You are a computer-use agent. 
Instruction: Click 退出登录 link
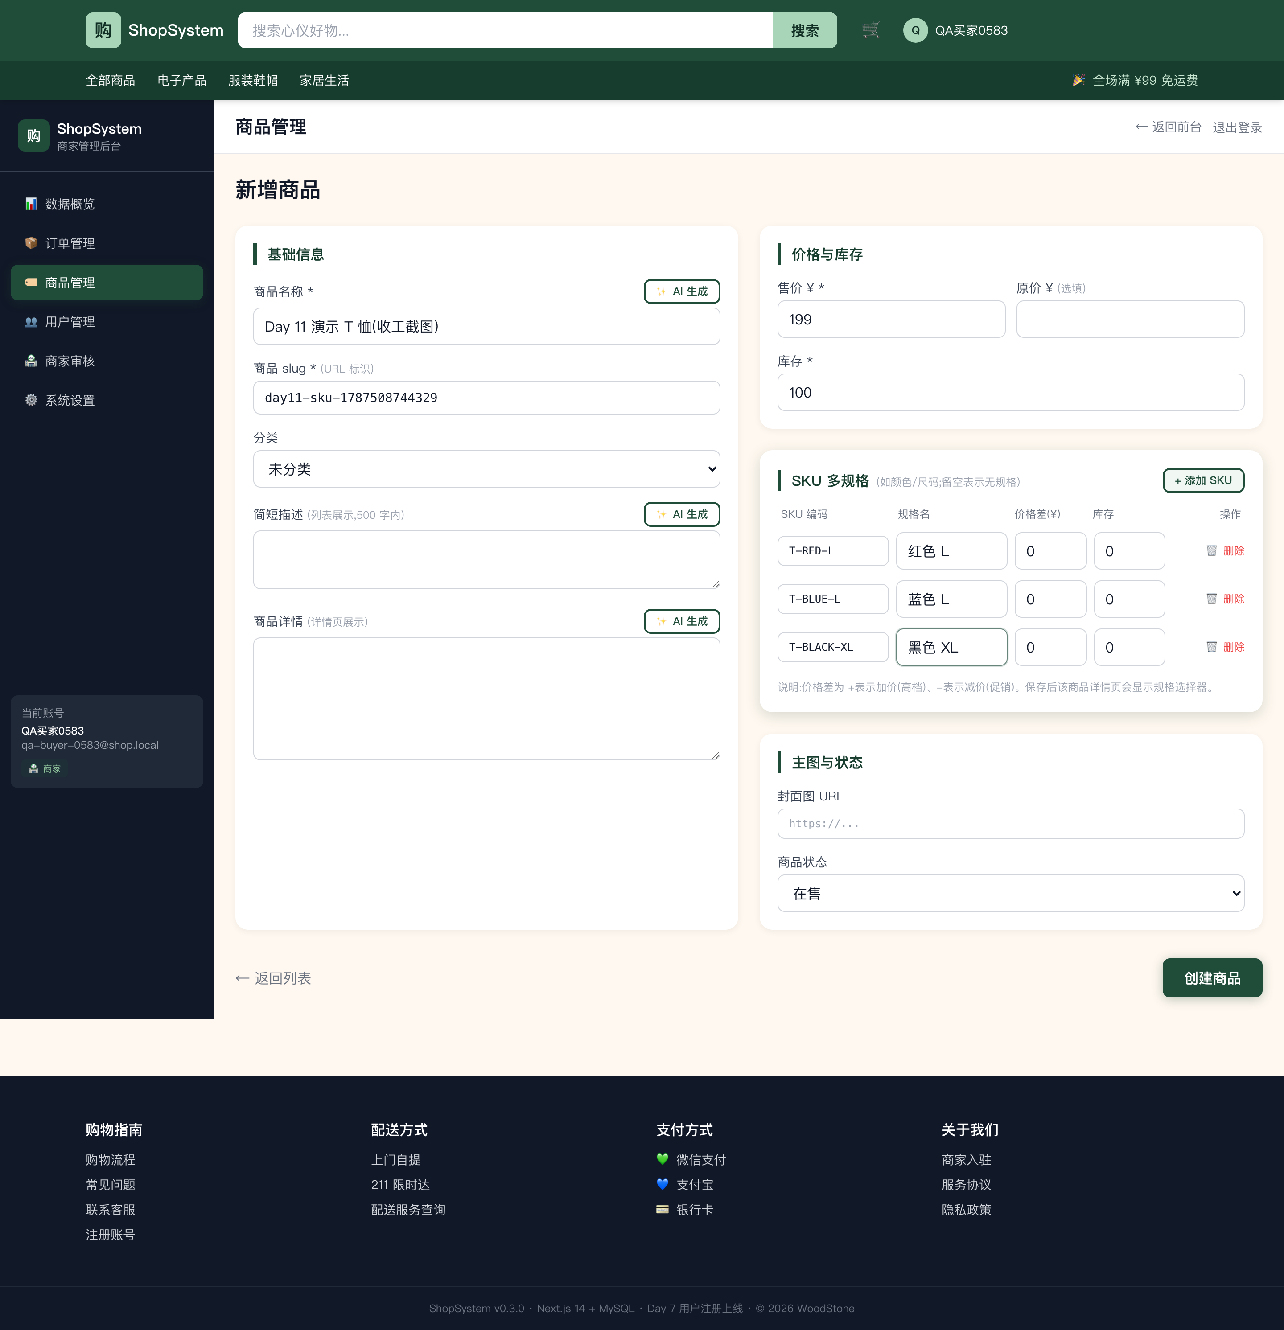(x=1236, y=127)
